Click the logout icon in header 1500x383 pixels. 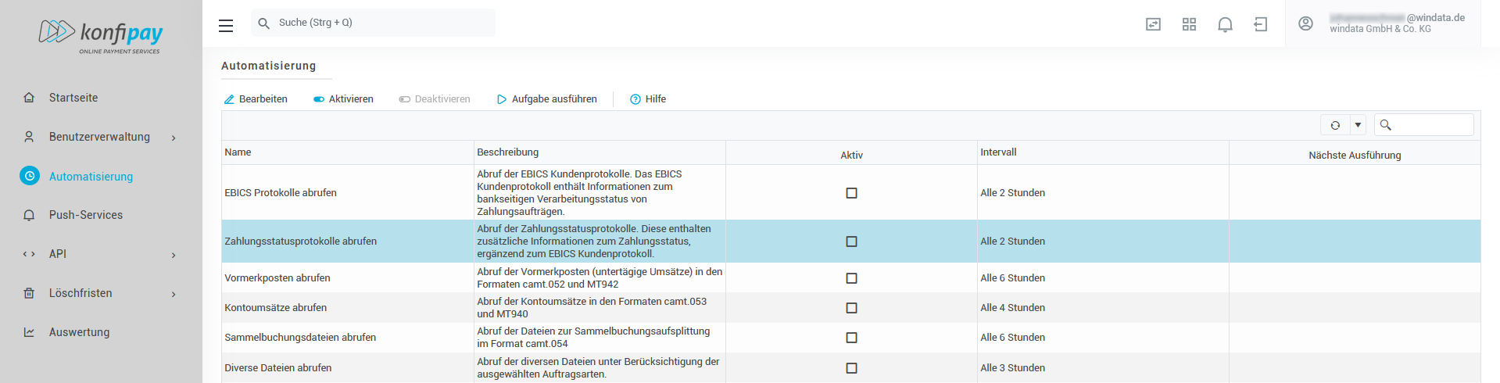pyautogui.click(x=1261, y=24)
